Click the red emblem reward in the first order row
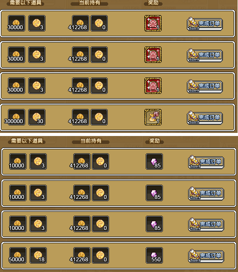This screenshot has width=238, height=272. [x=153, y=23]
